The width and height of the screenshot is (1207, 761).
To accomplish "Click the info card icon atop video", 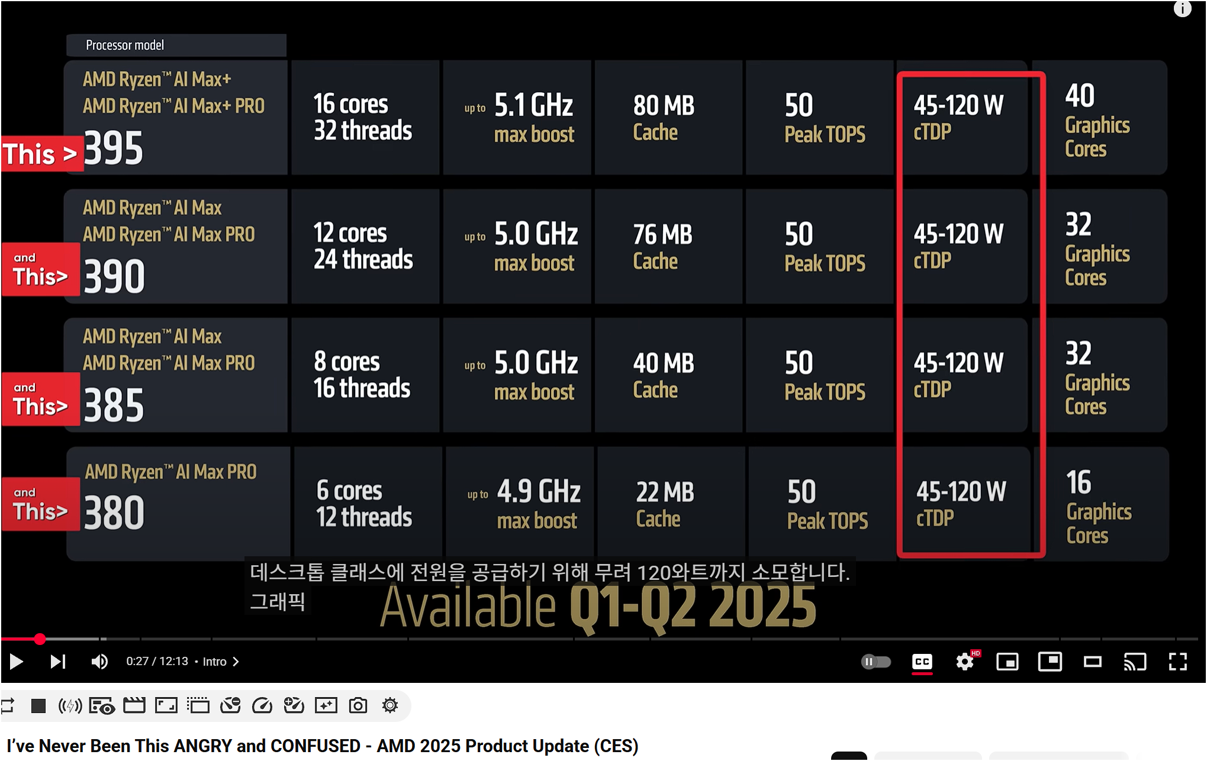I will pos(1182,9).
